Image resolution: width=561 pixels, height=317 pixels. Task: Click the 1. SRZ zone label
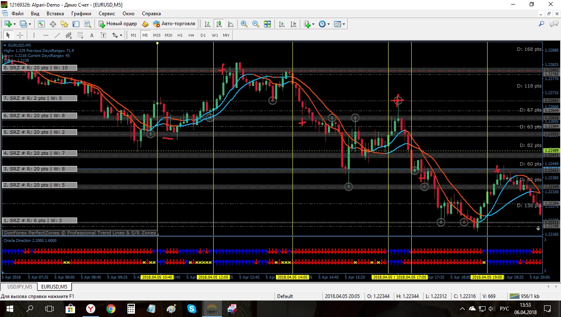coord(40,220)
